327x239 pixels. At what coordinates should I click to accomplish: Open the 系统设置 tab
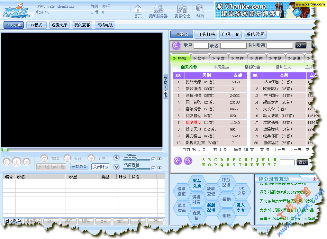(255, 34)
